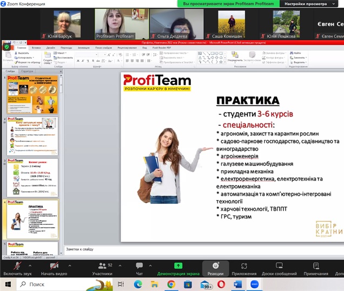Viewport: 344px width, 291px height.
Task: Open the Показ слайдов ribbon tab
Action: click(x=103, y=48)
